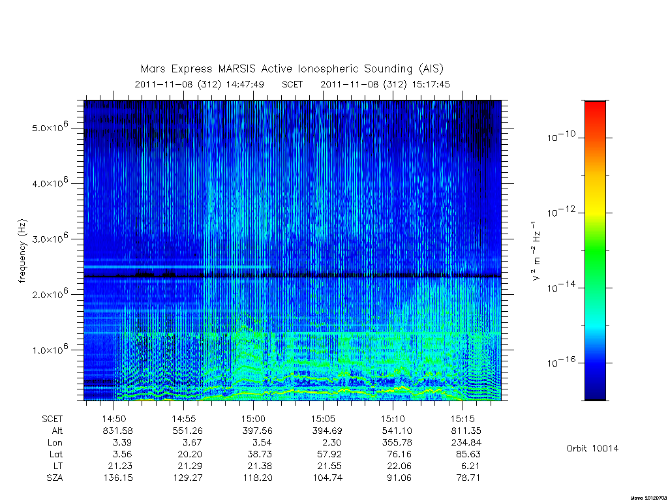The height and width of the screenshot is (501, 668).
Task: Click the 'LT' row label
Action: 58,466
